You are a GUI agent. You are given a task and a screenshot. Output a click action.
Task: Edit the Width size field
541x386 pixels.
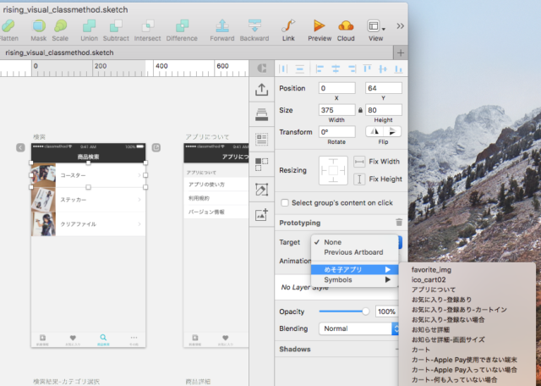coord(336,110)
